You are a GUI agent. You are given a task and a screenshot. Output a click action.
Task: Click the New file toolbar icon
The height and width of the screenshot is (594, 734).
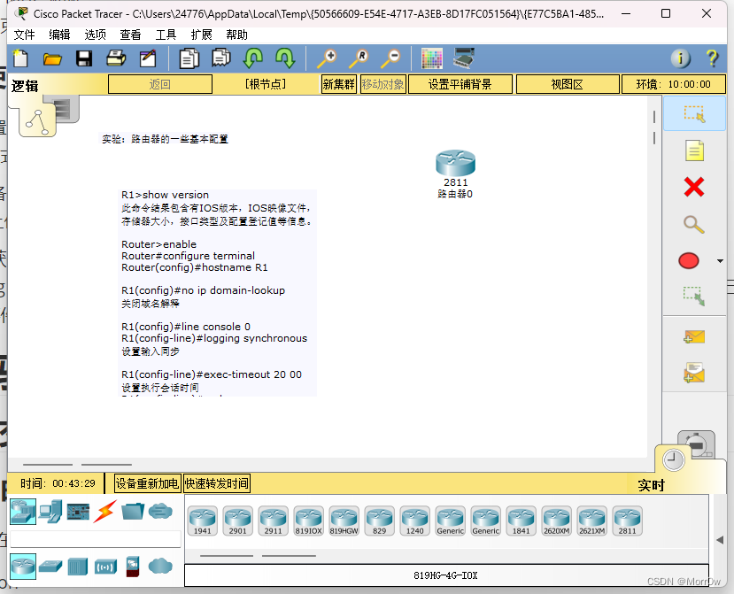tap(20, 59)
